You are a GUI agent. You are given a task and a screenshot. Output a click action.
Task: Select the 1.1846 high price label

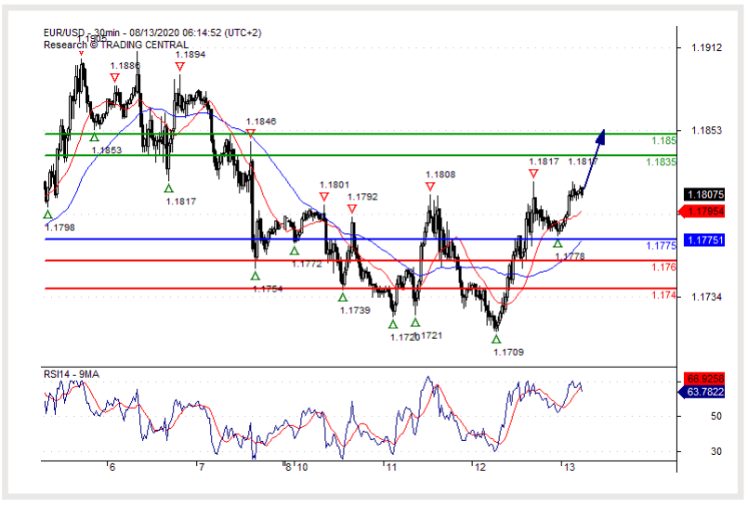(x=261, y=122)
